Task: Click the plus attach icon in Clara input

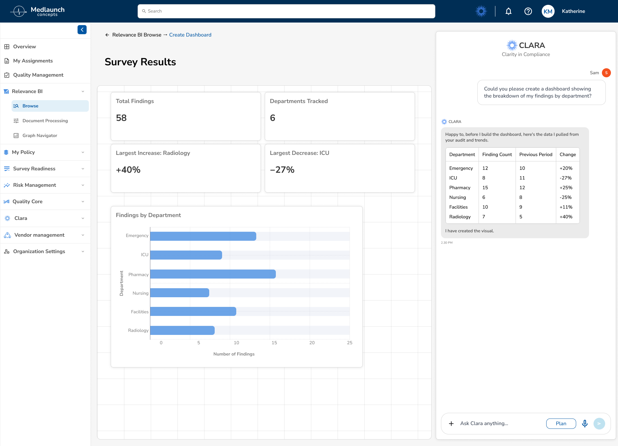Action: point(451,423)
